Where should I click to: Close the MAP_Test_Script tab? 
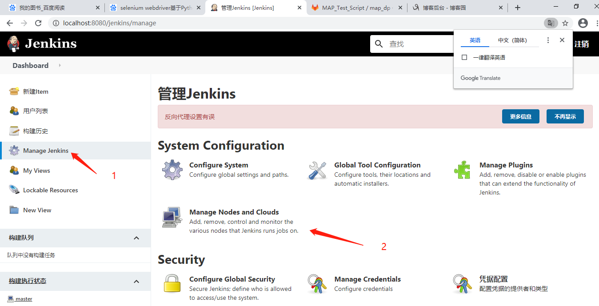(x=400, y=8)
